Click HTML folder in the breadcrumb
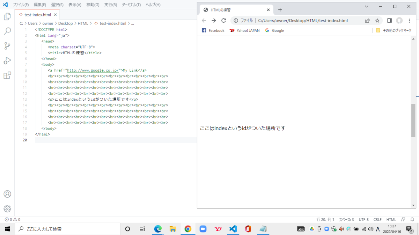Image resolution: width=419 pixels, height=235 pixels. click(x=83, y=23)
